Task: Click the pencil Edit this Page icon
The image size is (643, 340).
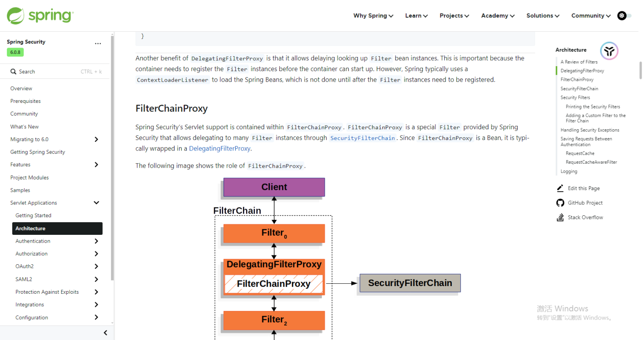Action: tap(560, 188)
